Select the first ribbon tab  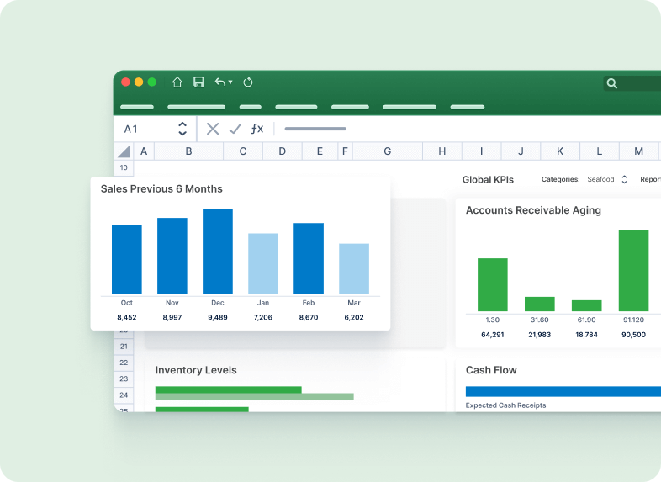[137, 108]
